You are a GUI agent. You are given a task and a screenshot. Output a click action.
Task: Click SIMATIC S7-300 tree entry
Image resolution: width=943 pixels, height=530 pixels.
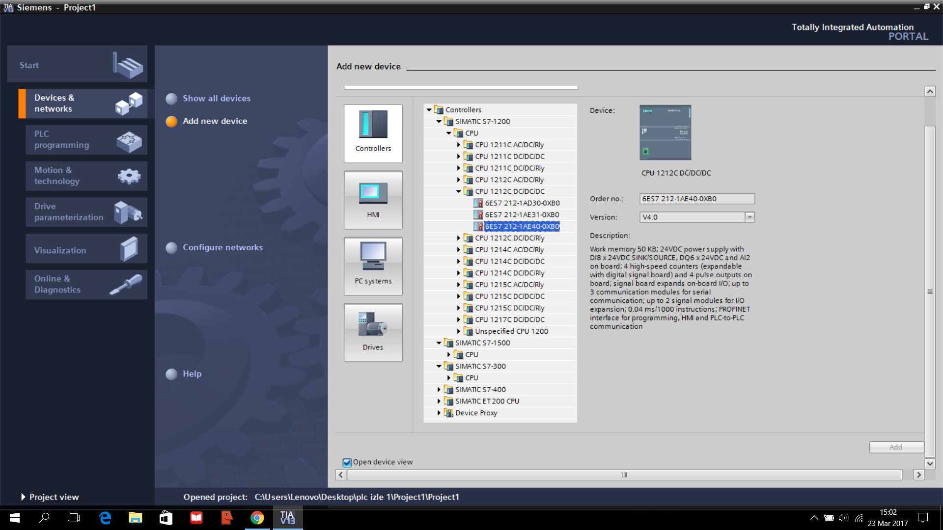(x=480, y=367)
